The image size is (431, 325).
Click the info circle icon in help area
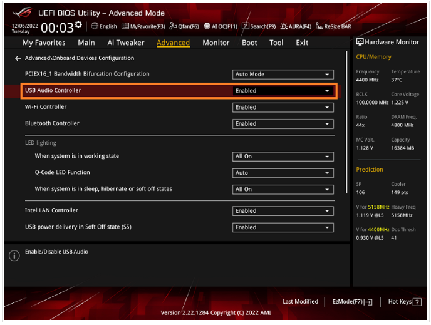coord(14,255)
